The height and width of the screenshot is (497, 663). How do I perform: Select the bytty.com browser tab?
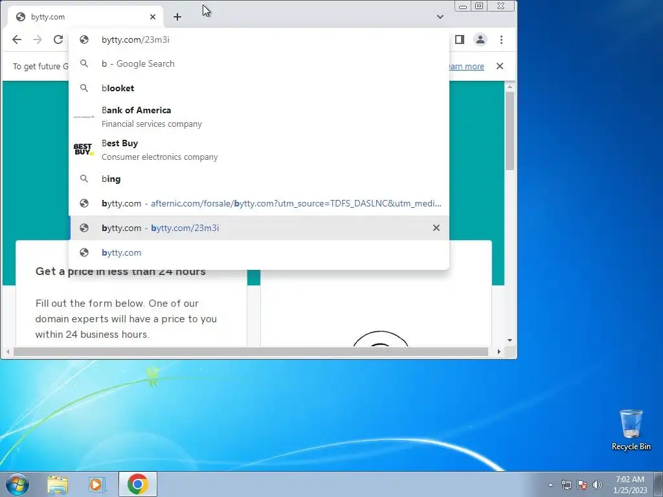85,17
